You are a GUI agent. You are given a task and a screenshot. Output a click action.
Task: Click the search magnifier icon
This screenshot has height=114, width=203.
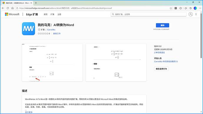tap(113, 14)
